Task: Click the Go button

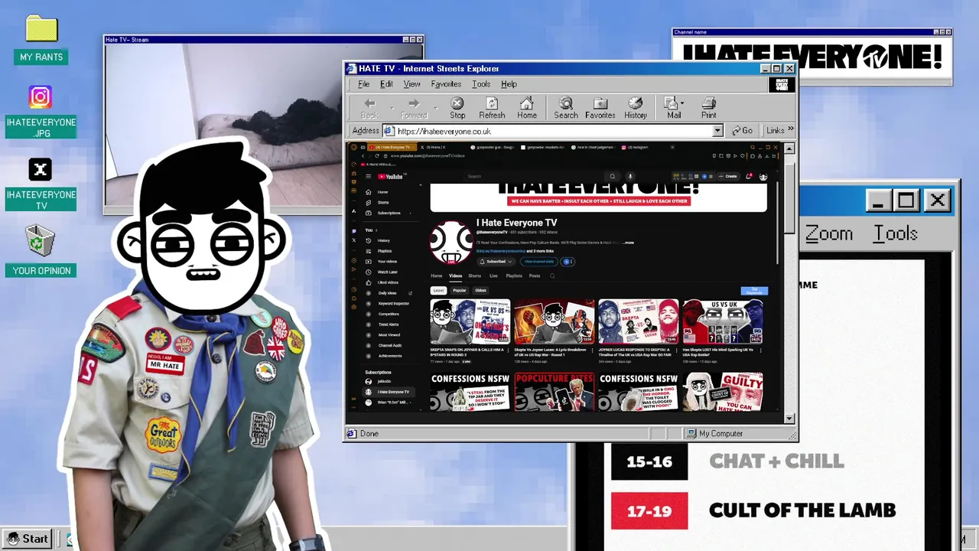Action: pos(742,131)
